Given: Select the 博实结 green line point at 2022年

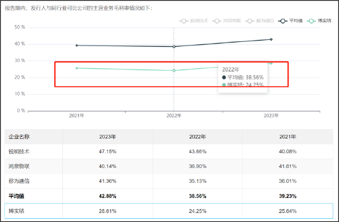Looking at the screenshot, I should [174, 71].
